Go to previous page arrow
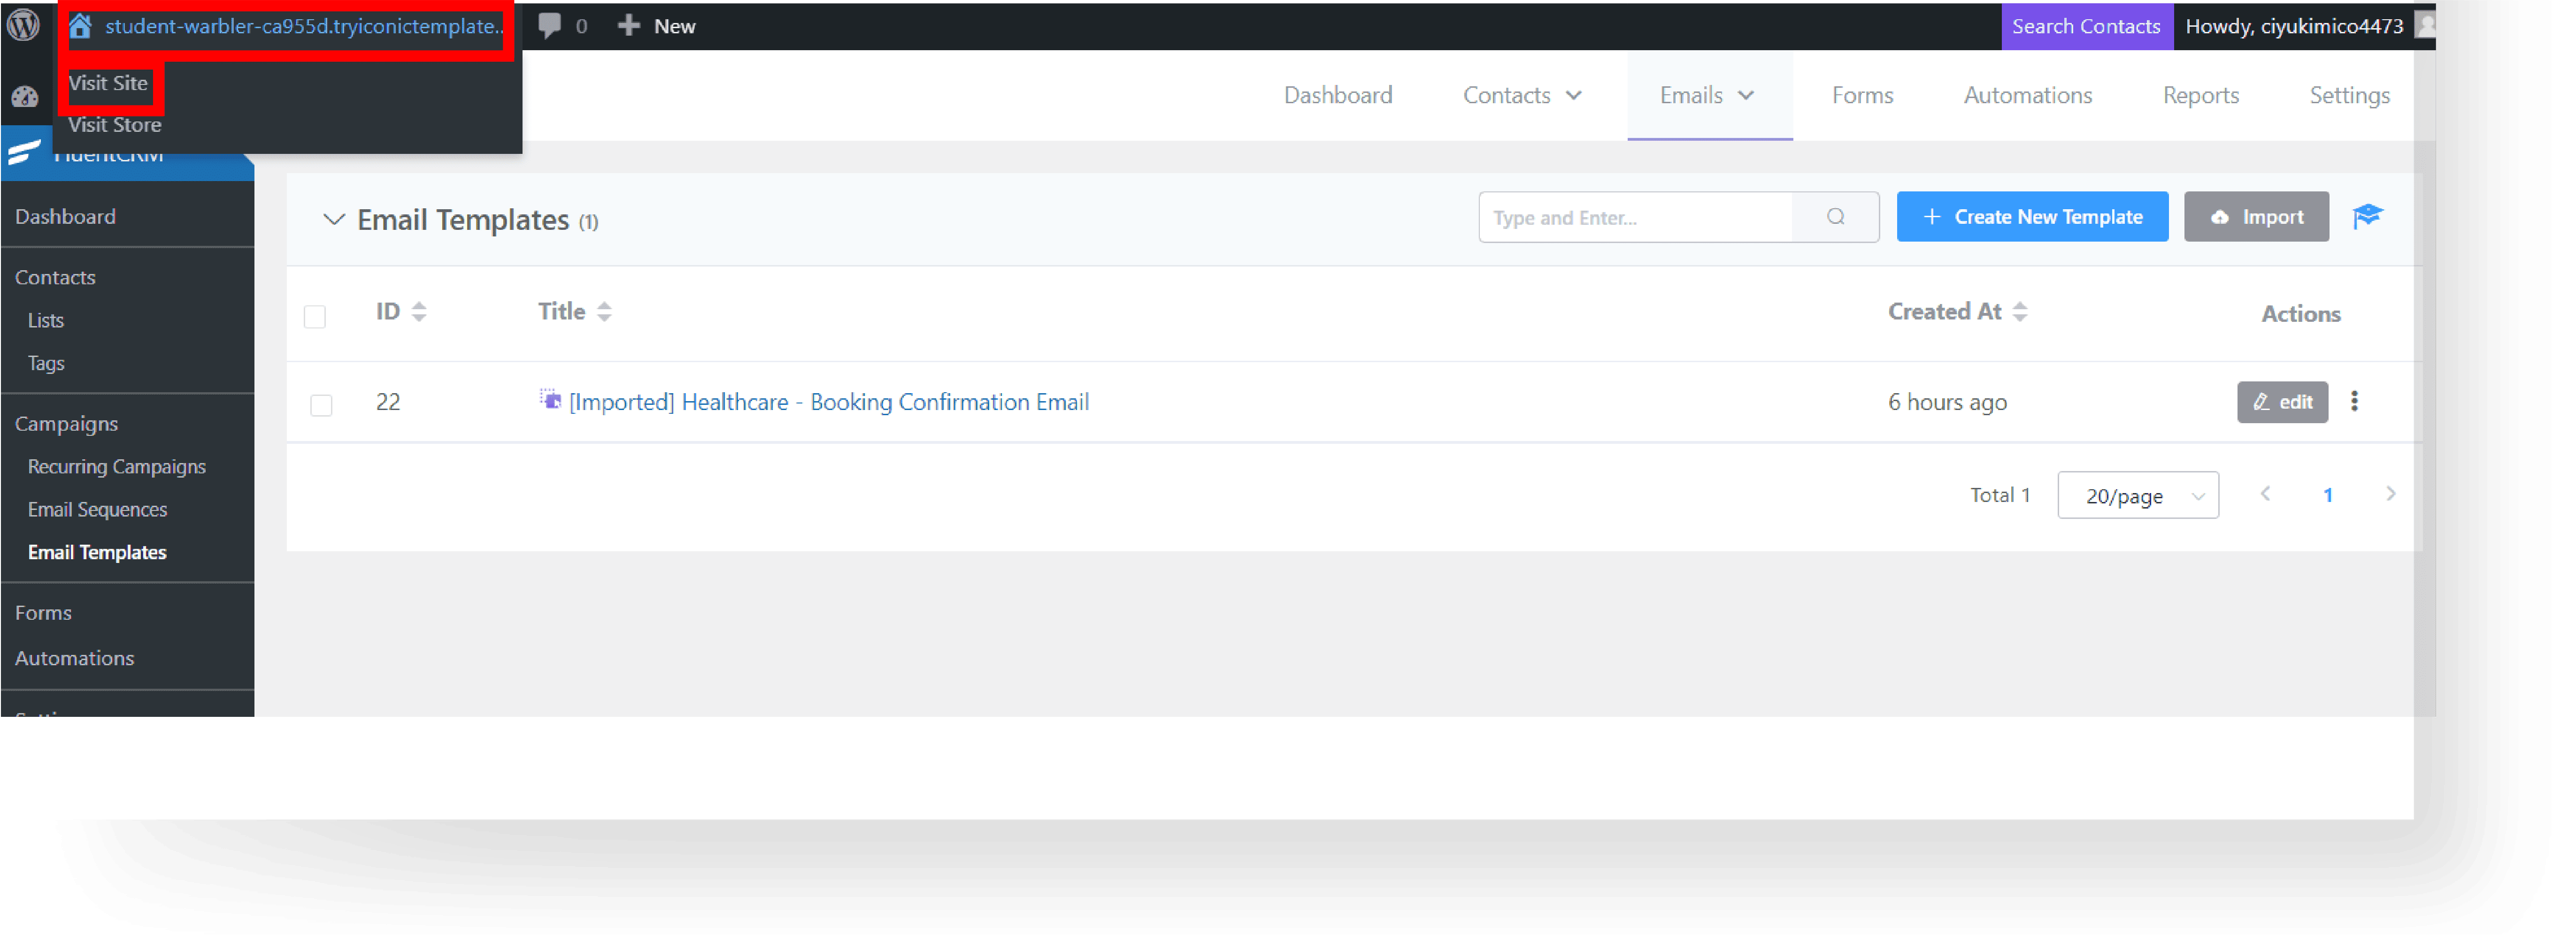 [2266, 494]
